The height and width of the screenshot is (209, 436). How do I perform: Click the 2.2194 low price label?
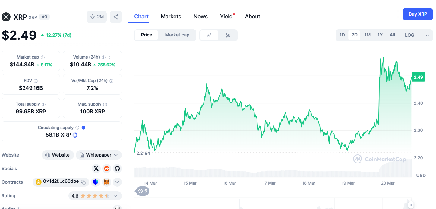point(143,153)
